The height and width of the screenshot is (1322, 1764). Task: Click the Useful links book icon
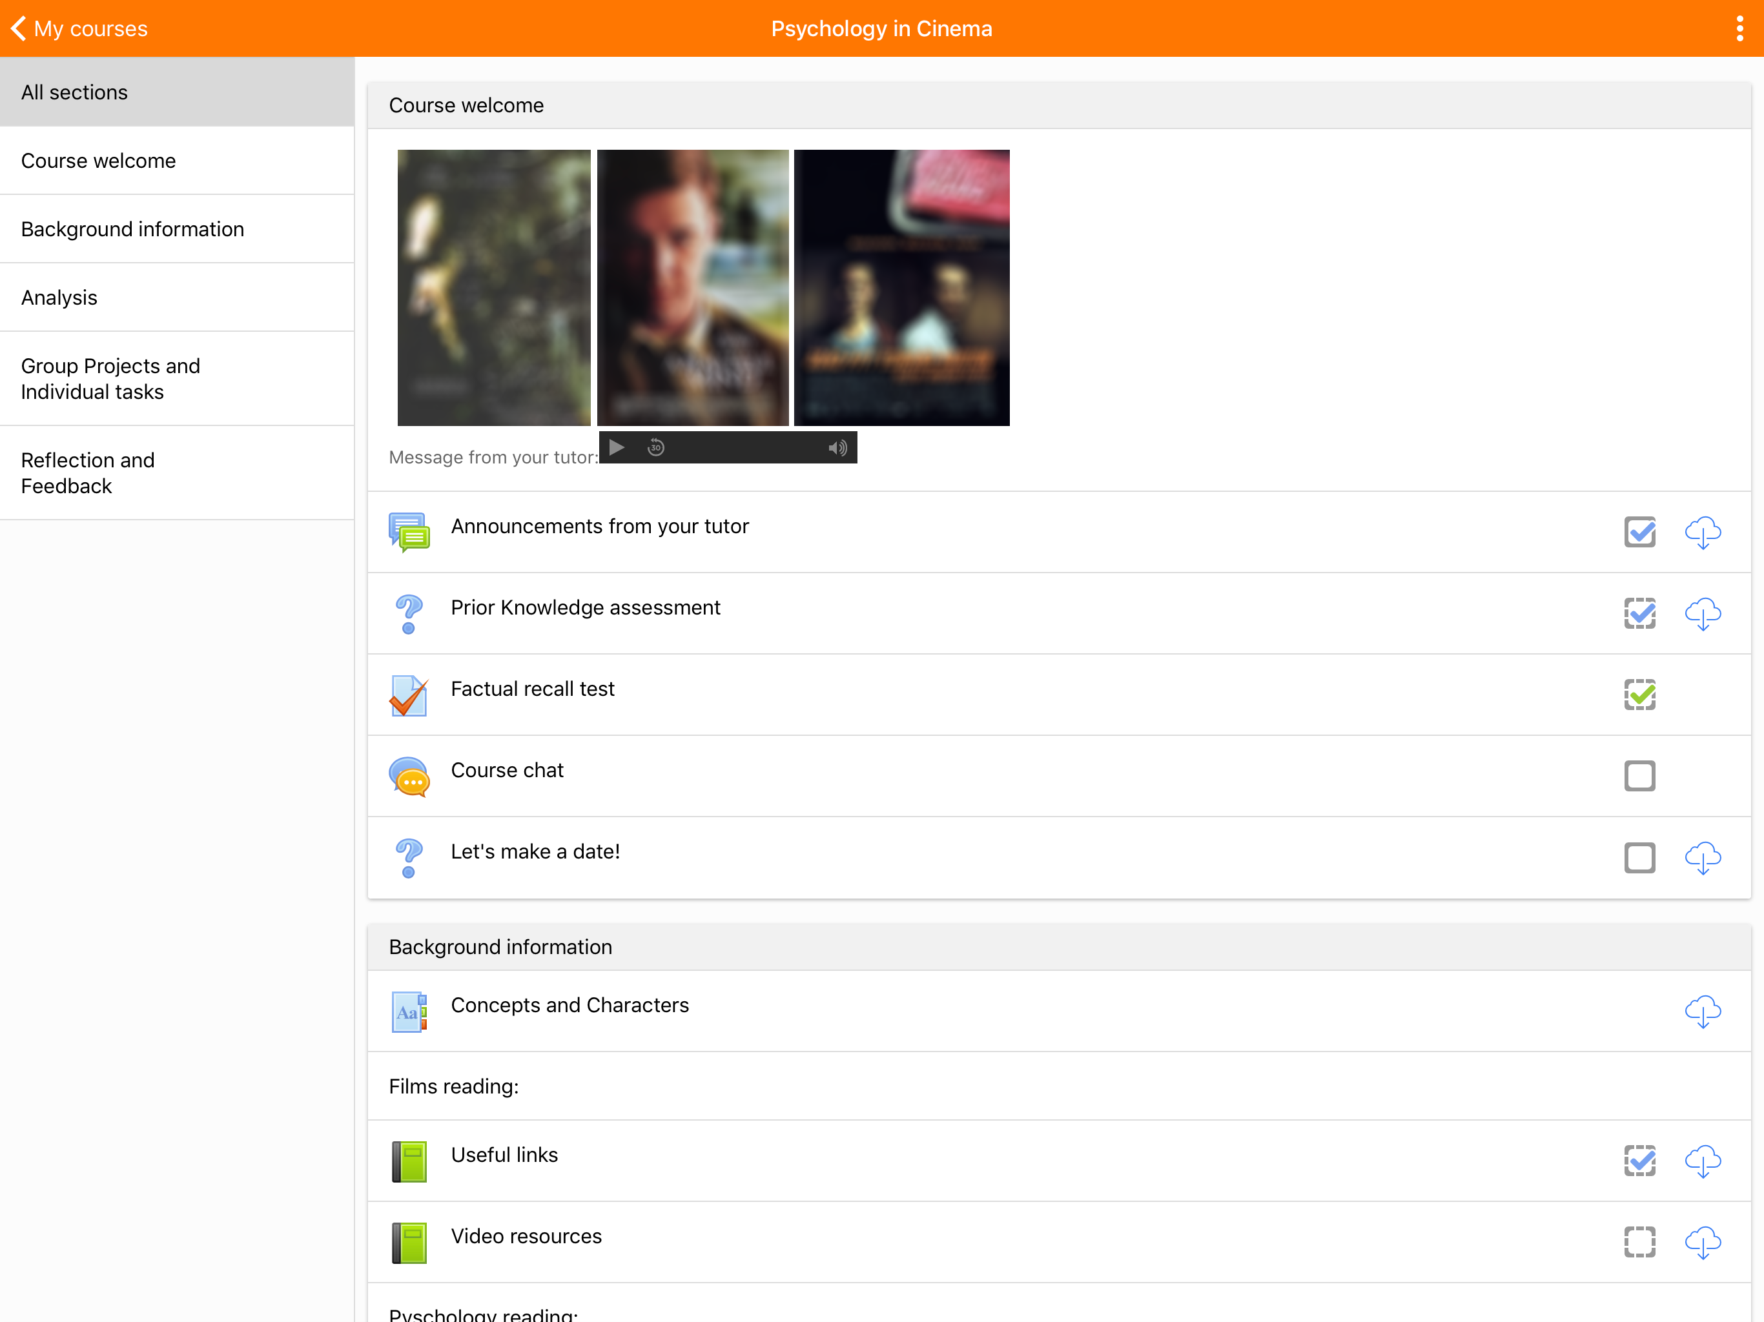[x=408, y=1162]
